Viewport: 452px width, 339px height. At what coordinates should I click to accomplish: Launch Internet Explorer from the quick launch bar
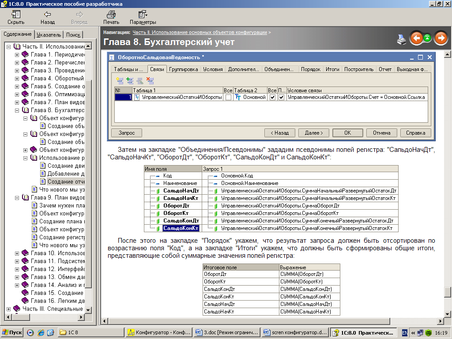(41, 332)
